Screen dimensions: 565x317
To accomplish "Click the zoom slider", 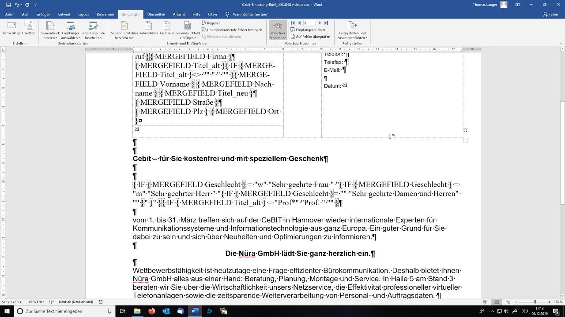I will pyautogui.click(x=535, y=302).
